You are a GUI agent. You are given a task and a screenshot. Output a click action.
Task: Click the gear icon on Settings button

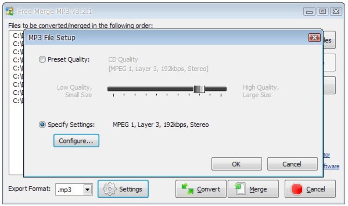109,189
